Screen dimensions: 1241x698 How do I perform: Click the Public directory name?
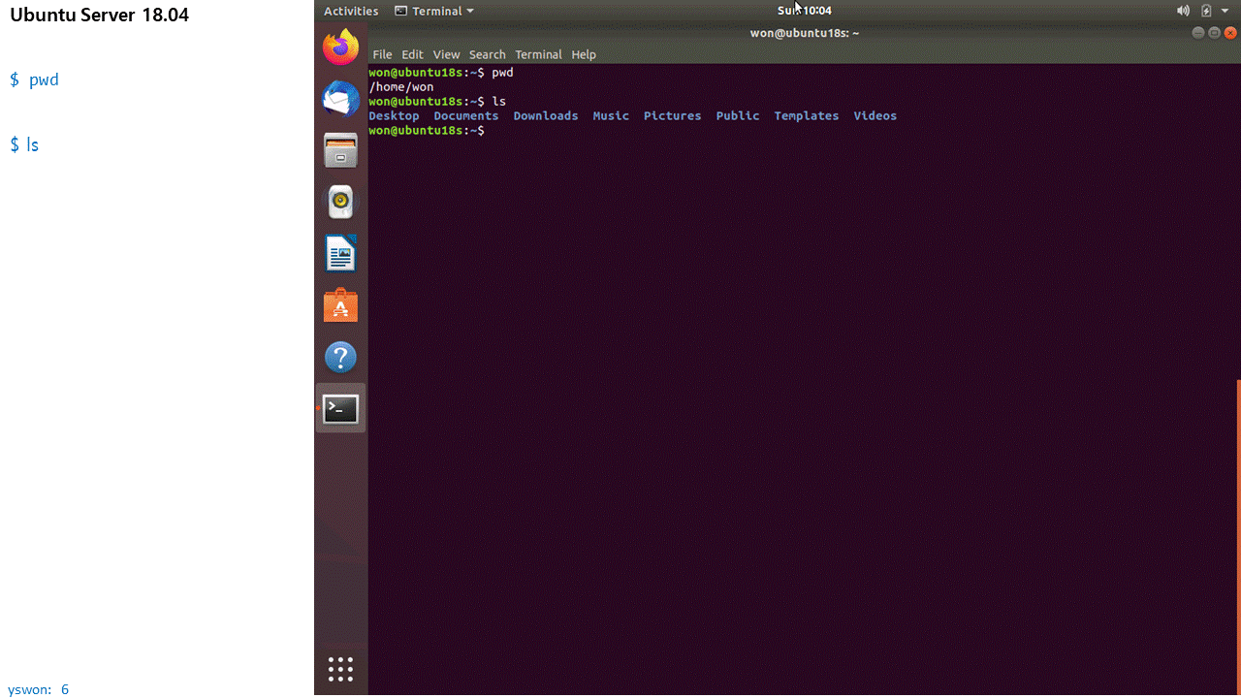[737, 115]
